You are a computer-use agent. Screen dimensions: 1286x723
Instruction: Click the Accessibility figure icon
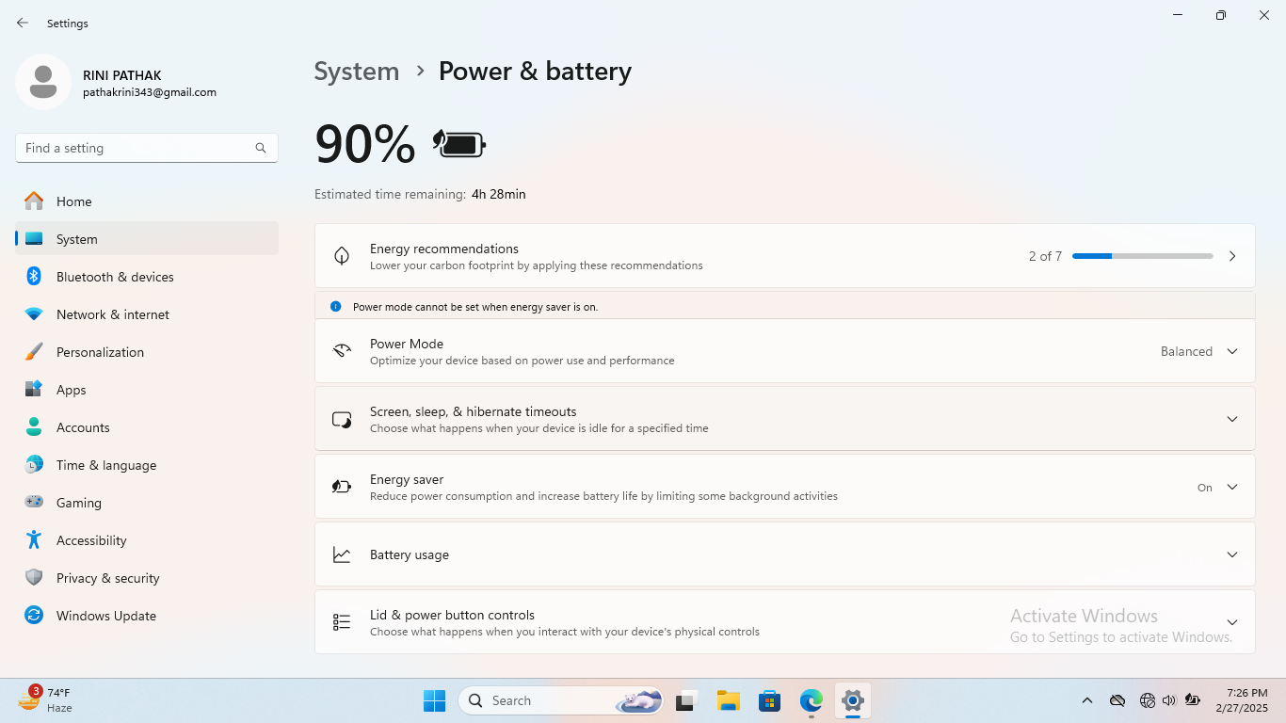tap(34, 540)
